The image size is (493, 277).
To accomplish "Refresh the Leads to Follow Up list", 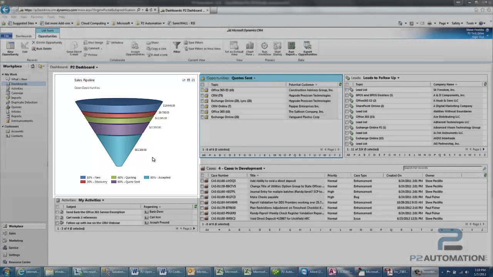I will coord(485,84).
